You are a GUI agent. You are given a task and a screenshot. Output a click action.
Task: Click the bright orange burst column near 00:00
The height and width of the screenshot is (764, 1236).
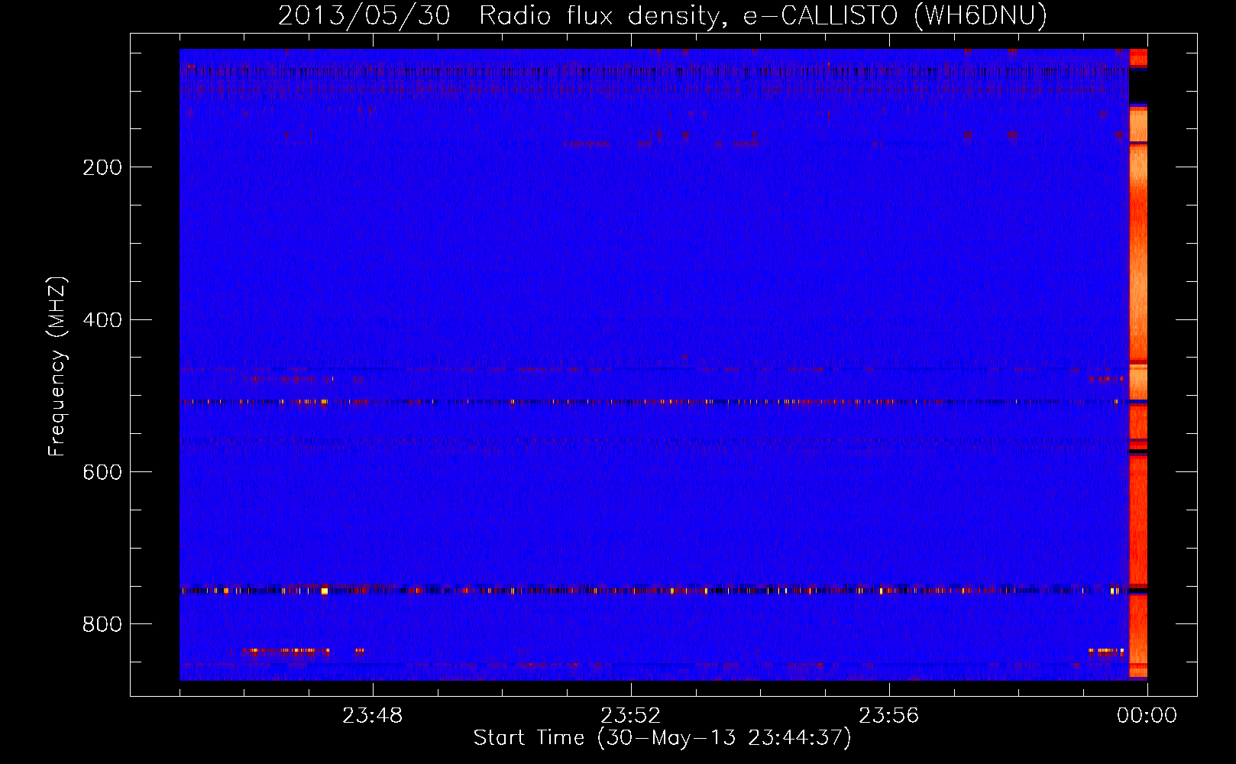click(1138, 364)
